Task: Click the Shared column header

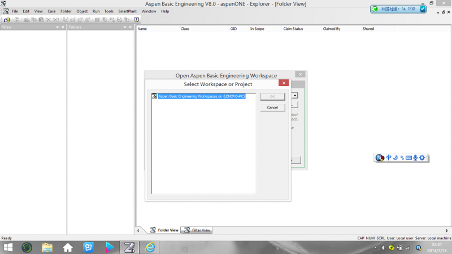Action: click(x=377, y=29)
